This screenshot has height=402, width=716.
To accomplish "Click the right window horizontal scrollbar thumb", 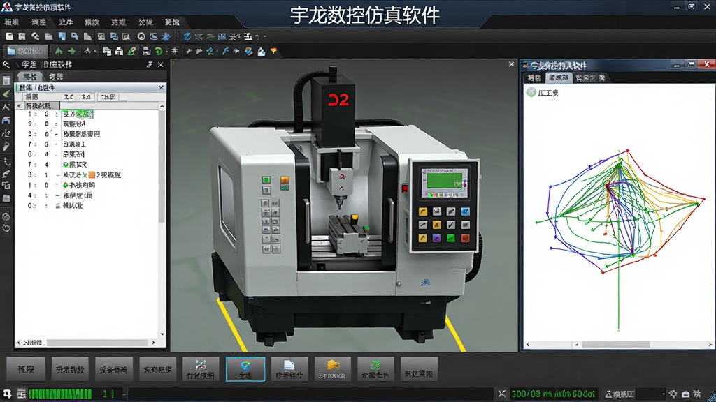I will pos(615,345).
